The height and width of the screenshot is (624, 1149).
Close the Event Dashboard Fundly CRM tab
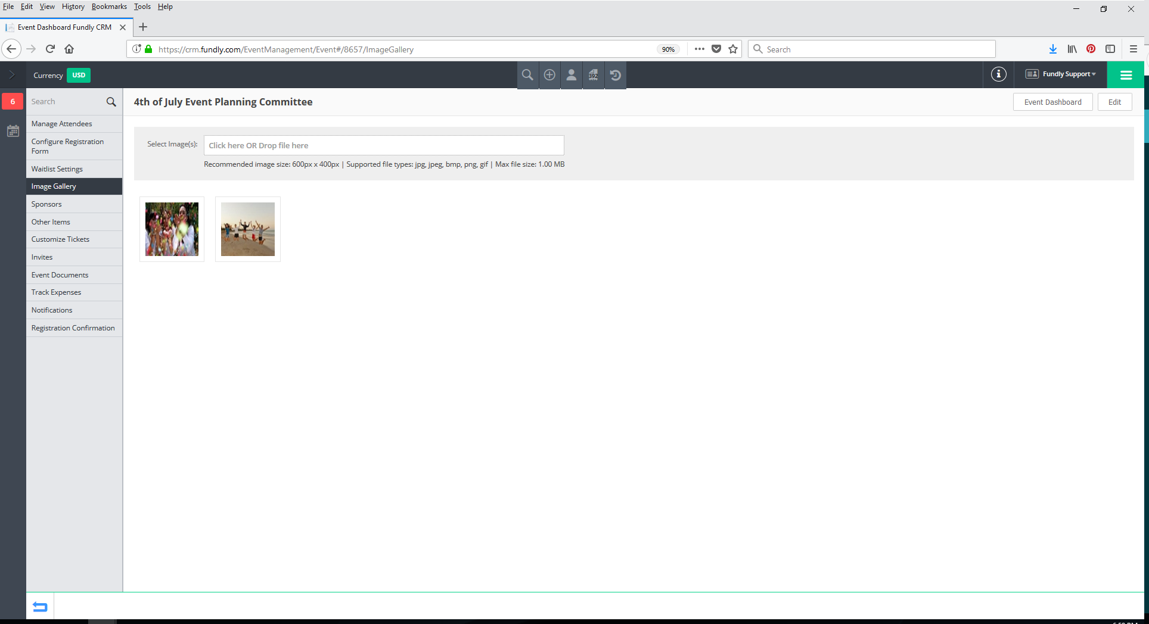tap(123, 27)
